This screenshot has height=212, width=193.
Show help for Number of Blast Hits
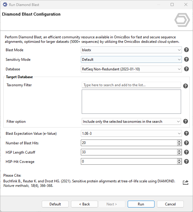click(186, 143)
